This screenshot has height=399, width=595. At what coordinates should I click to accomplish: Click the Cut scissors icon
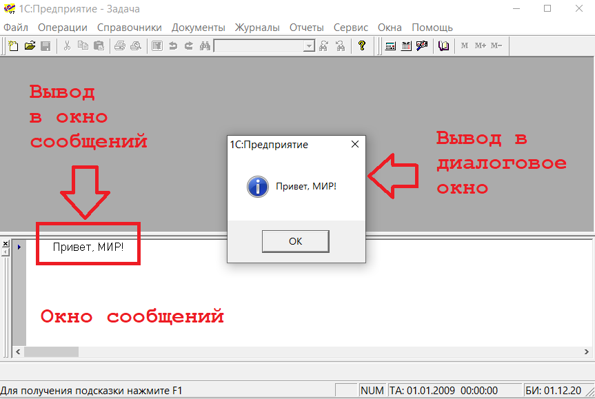click(x=67, y=46)
